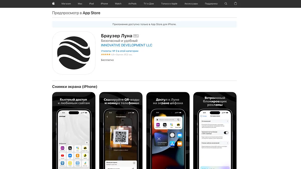Open the INNOVATIVE DEVELOPMENT LLC developer link
Screen dimensions: 301x169
127,45
